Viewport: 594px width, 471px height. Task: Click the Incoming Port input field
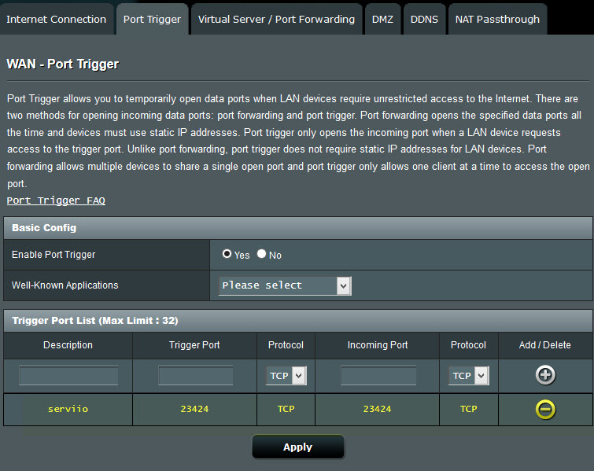pyautogui.click(x=378, y=376)
